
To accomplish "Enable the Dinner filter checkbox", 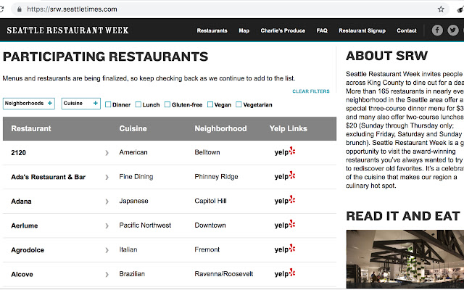I will [x=108, y=104].
